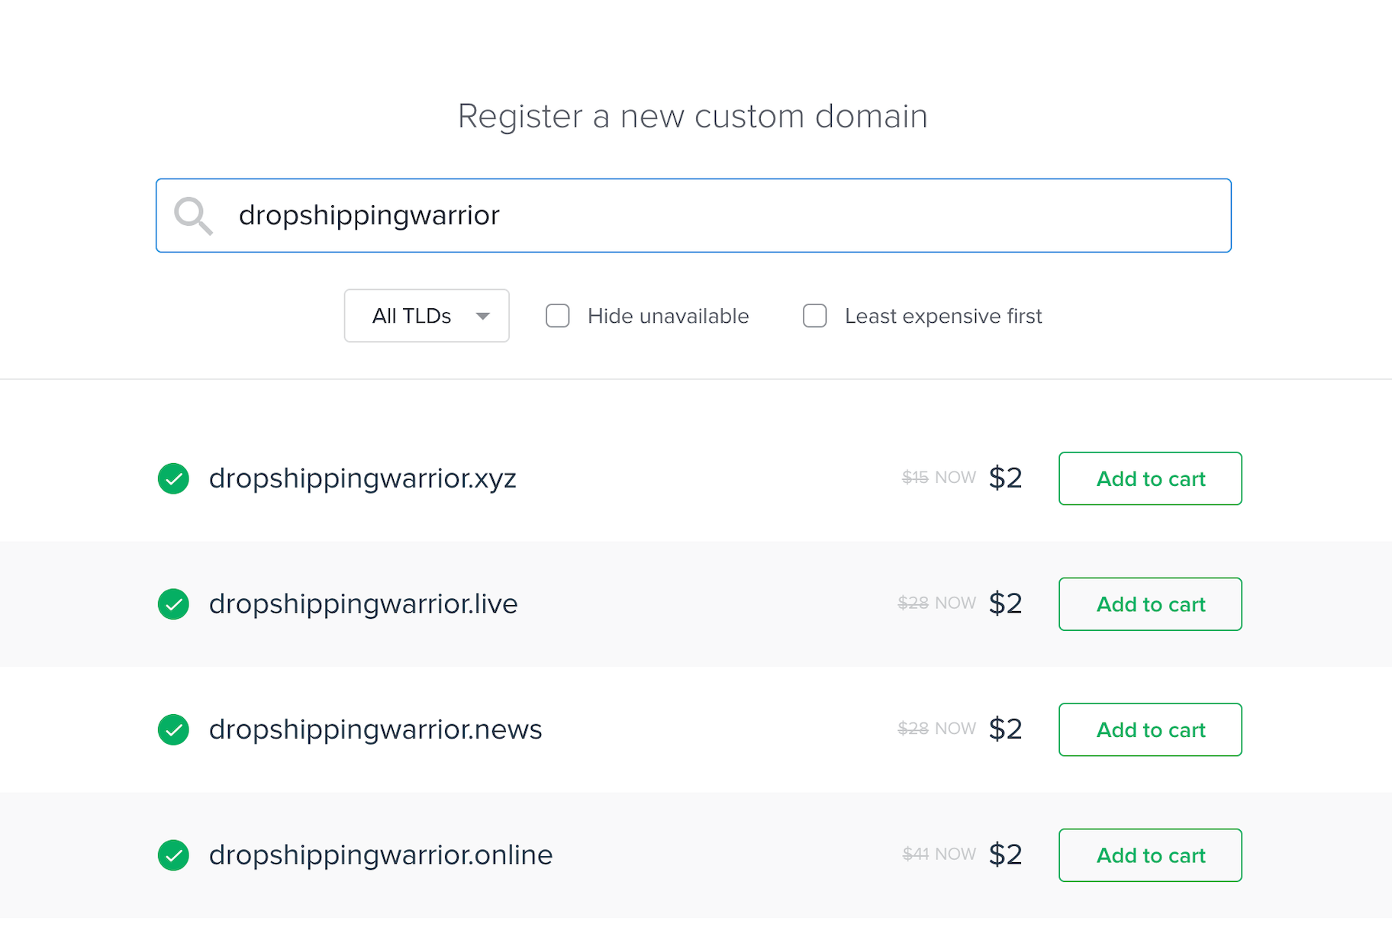Select the dropshippingwarrior.news domain name
Viewport: 1392px width, 927px height.
(375, 729)
